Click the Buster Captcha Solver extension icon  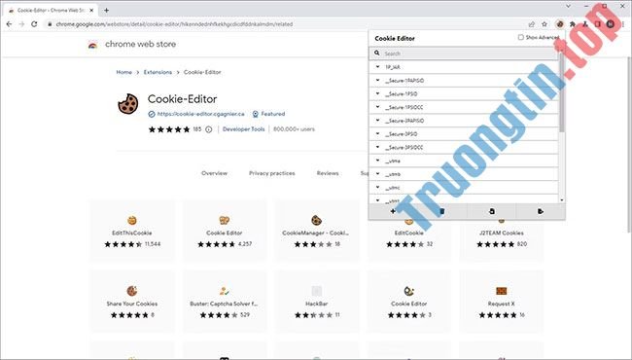224,291
